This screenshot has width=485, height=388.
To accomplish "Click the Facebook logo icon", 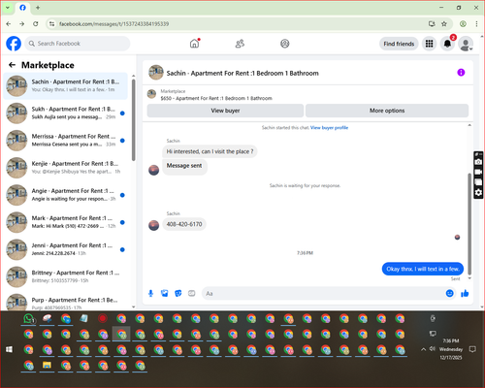I will click(14, 44).
